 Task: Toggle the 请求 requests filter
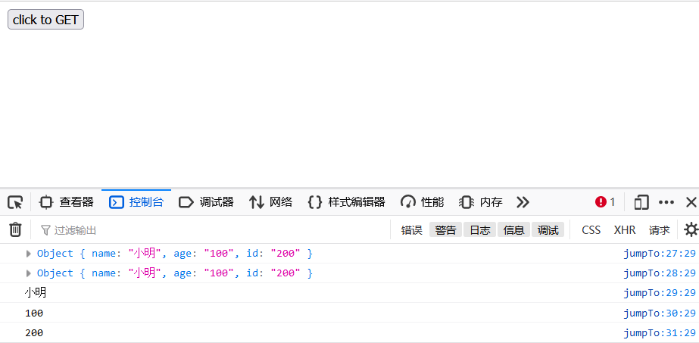(x=659, y=230)
